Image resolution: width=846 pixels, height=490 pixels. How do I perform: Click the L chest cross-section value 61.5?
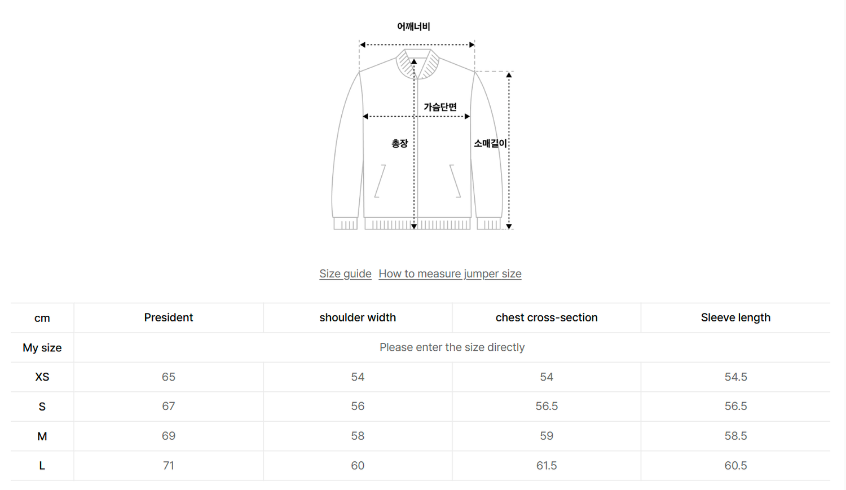tap(547, 466)
